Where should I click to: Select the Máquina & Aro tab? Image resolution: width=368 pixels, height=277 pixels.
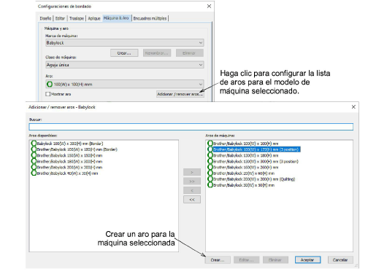pos(116,18)
